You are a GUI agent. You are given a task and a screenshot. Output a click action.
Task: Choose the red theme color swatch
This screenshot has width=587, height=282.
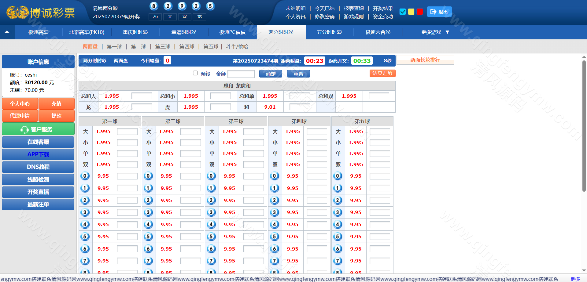[x=420, y=12]
